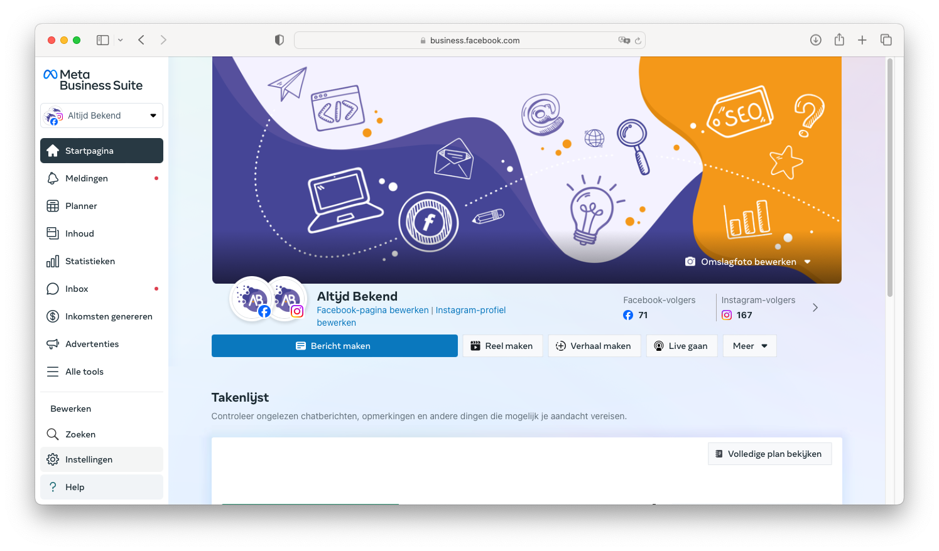Image resolution: width=939 pixels, height=551 pixels.
Task: Open the Planner calendar icon
Action: pos(53,206)
